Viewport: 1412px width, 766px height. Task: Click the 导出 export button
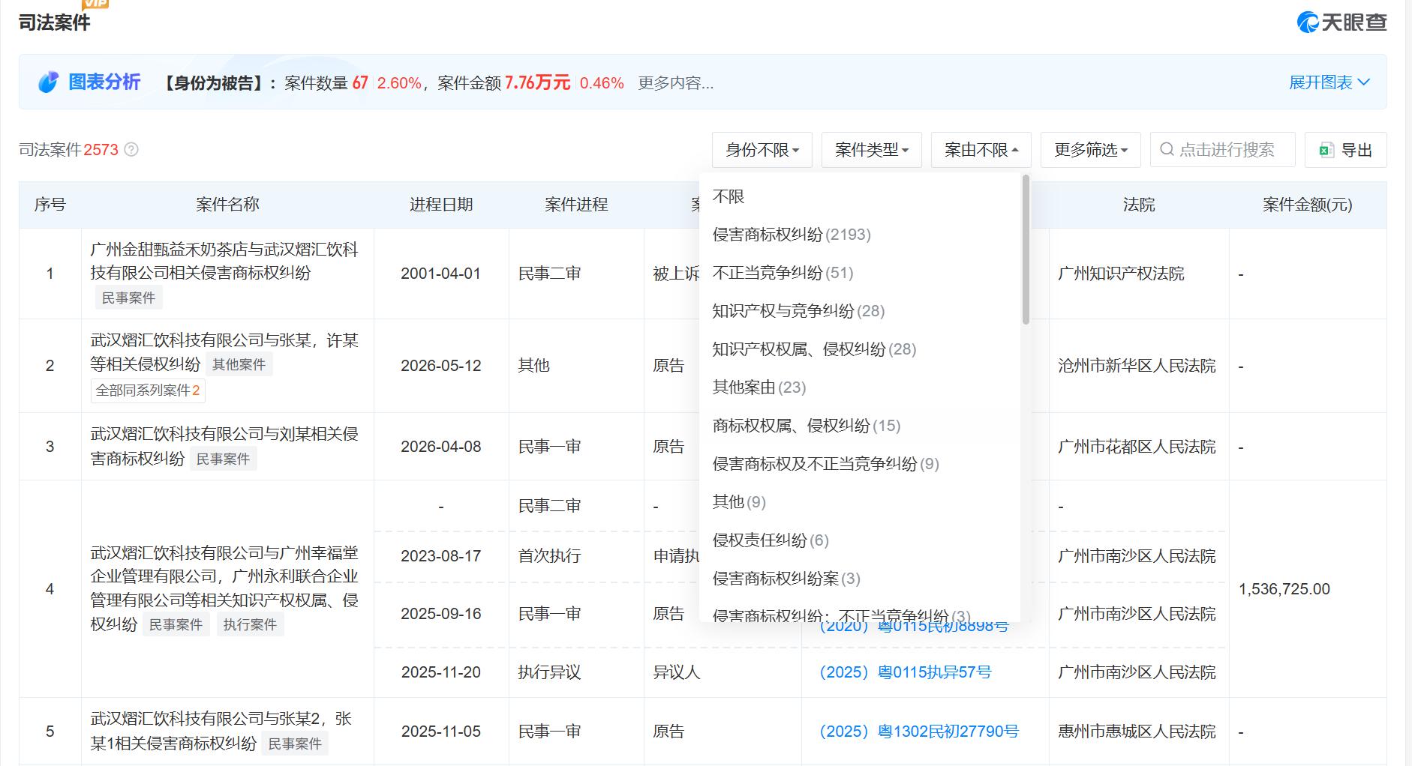tap(1346, 150)
